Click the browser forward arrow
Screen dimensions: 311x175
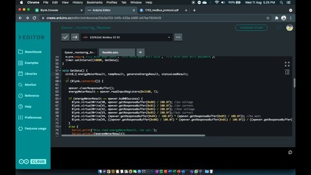pos(27,18)
